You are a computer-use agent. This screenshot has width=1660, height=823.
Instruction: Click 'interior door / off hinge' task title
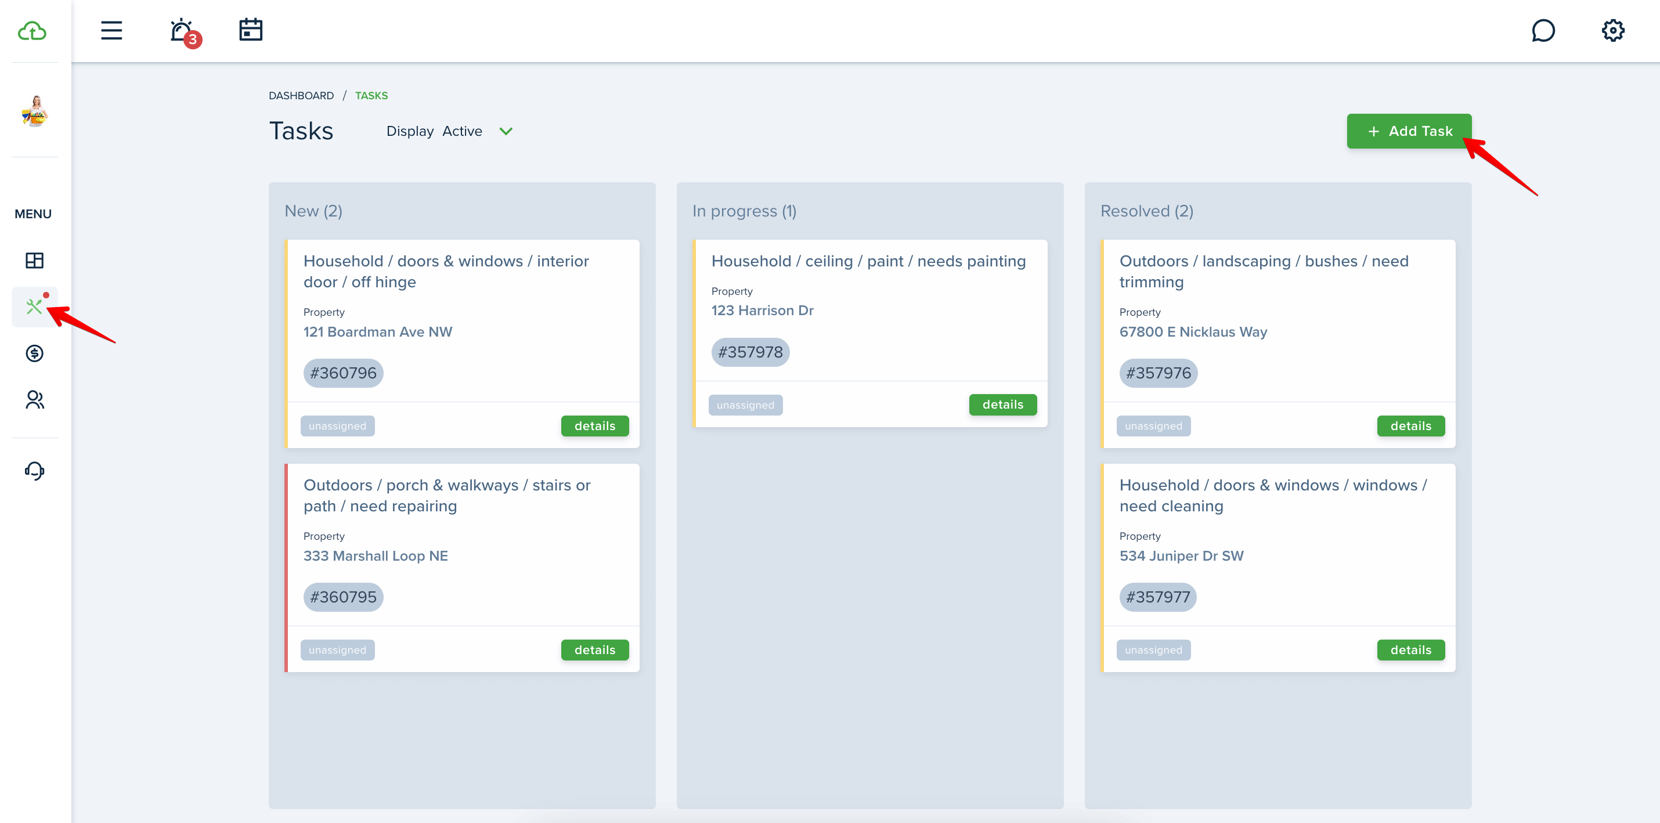(x=446, y=271)
